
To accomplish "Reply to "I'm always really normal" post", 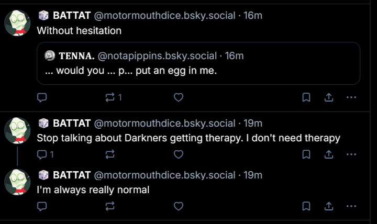I will (x=43, y=206).
